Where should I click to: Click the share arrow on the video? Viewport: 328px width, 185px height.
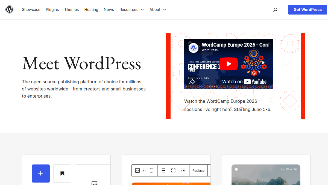pos(192,82)
